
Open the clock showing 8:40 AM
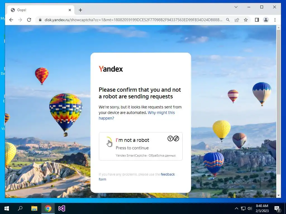[x=262, y=208]
